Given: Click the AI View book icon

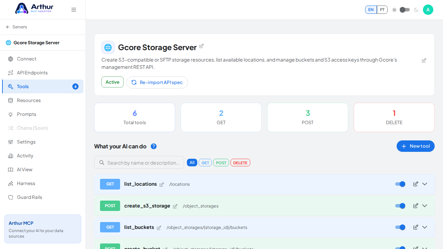Looking at the screenshot, I should click(x=11, y=169).
